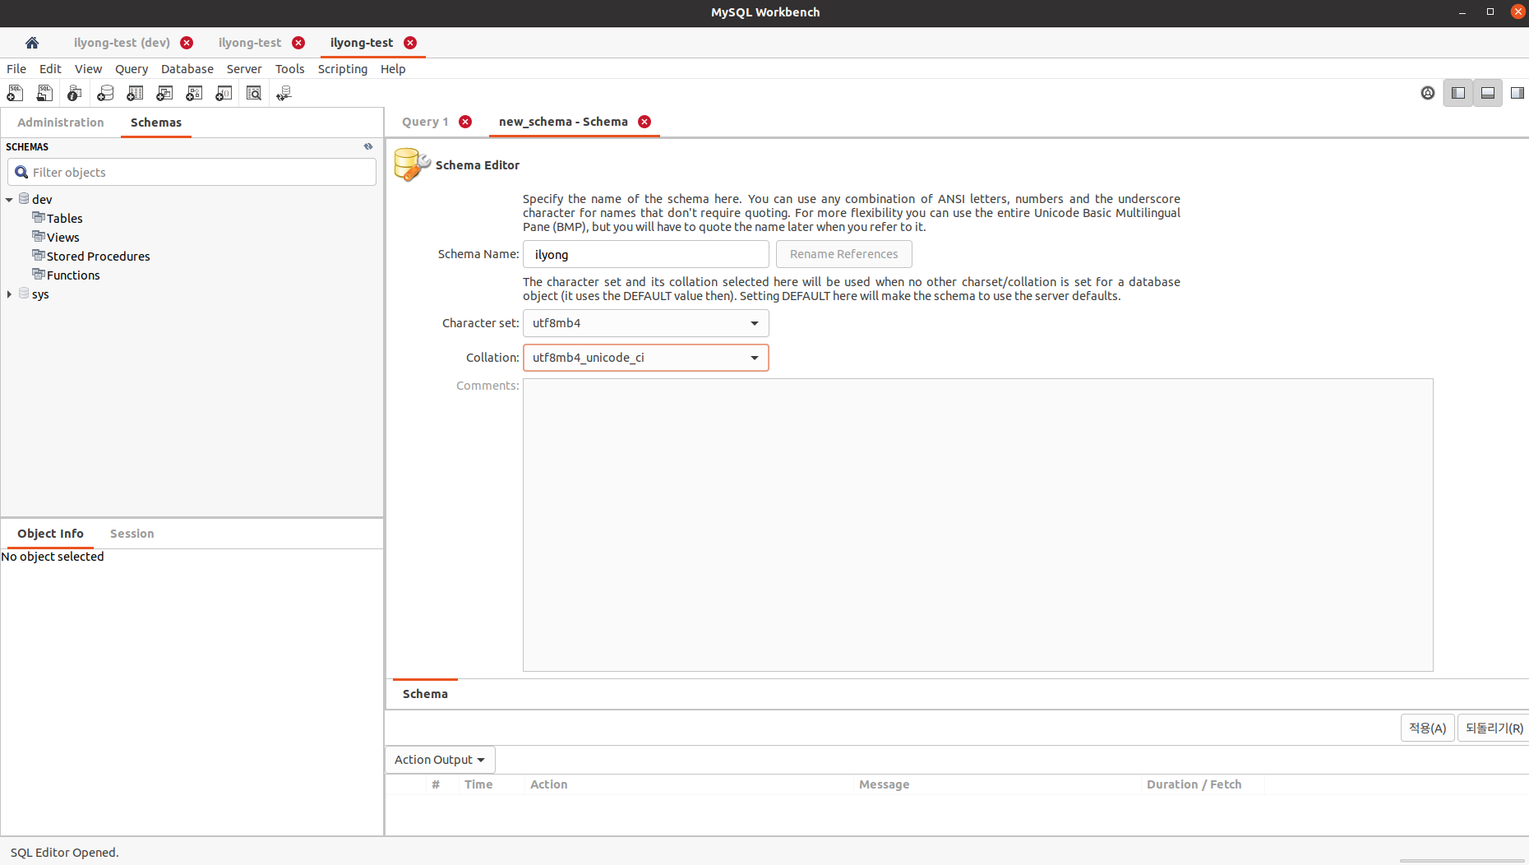The width and height of the screenshot is (1529, 865).
Task: Switch to the Schemas tab
Action: 156,123
